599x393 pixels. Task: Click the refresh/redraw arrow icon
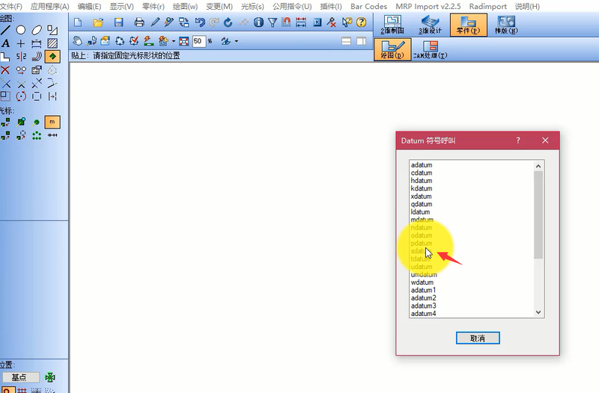[x=228, y=22]
